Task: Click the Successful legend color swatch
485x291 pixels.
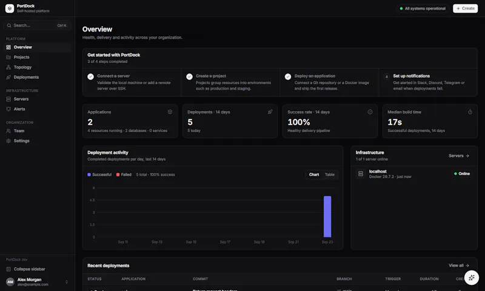Action: pos(89,175)
